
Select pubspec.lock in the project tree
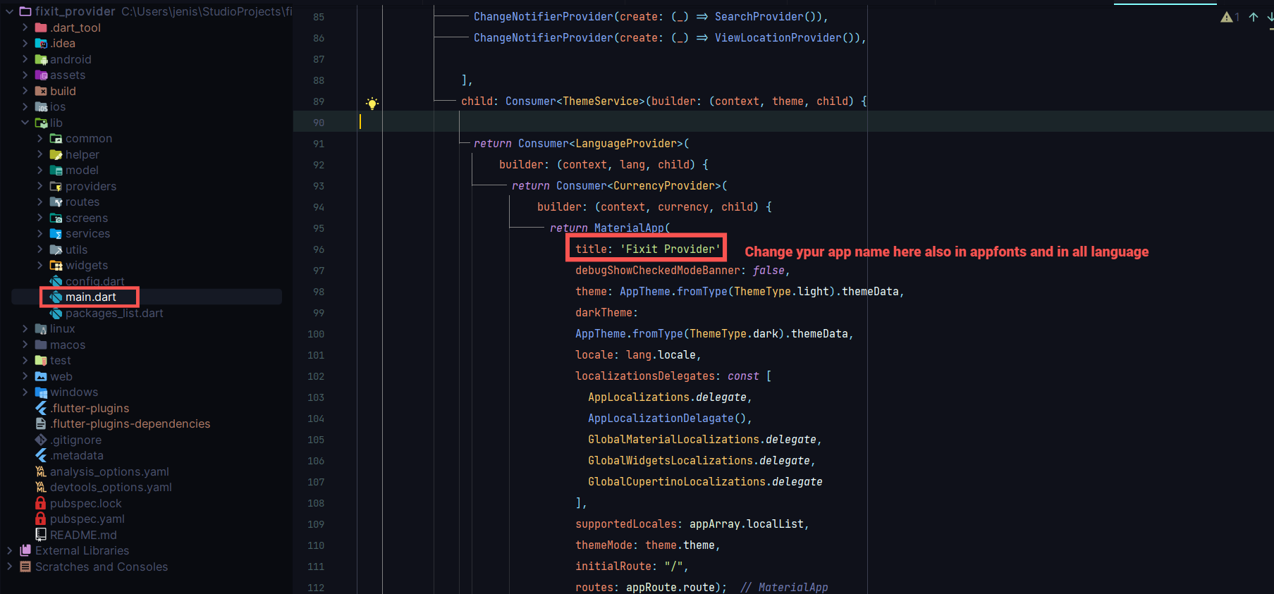point(85,503)
